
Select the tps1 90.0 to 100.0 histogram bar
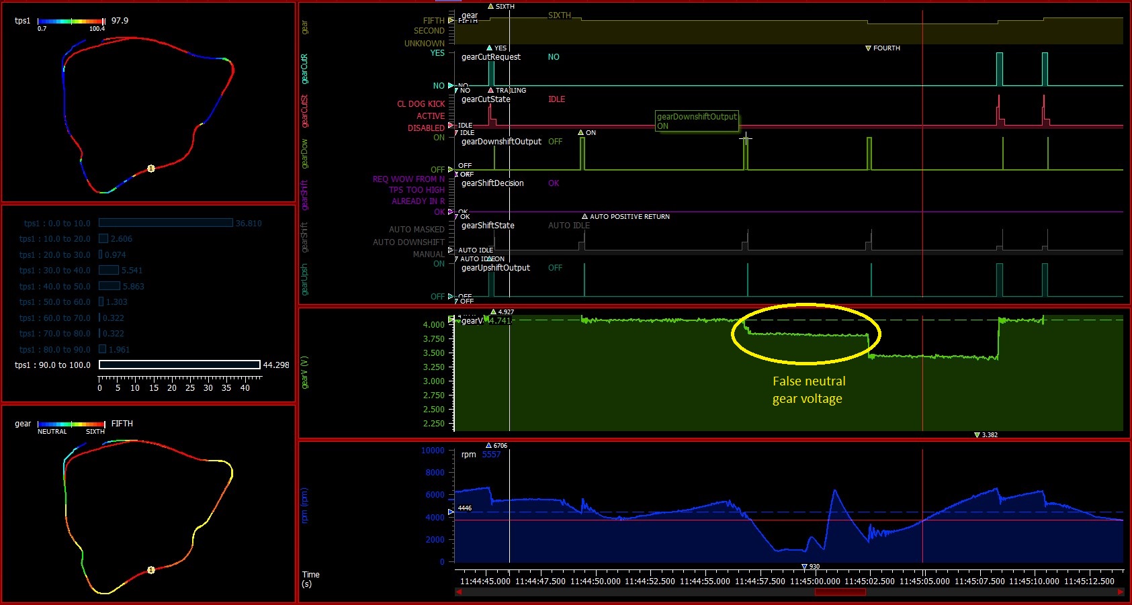coord(179,365)
